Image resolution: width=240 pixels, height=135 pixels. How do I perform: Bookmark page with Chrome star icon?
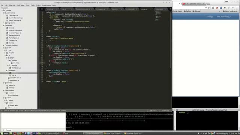(x=208, y=8)
